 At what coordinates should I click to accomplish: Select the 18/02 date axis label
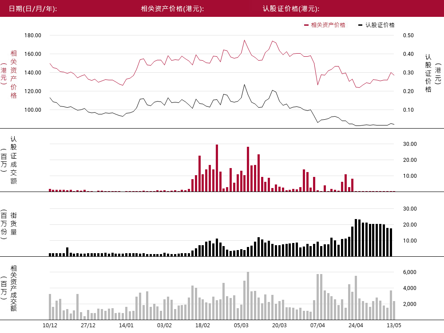[x=203, y=325]
